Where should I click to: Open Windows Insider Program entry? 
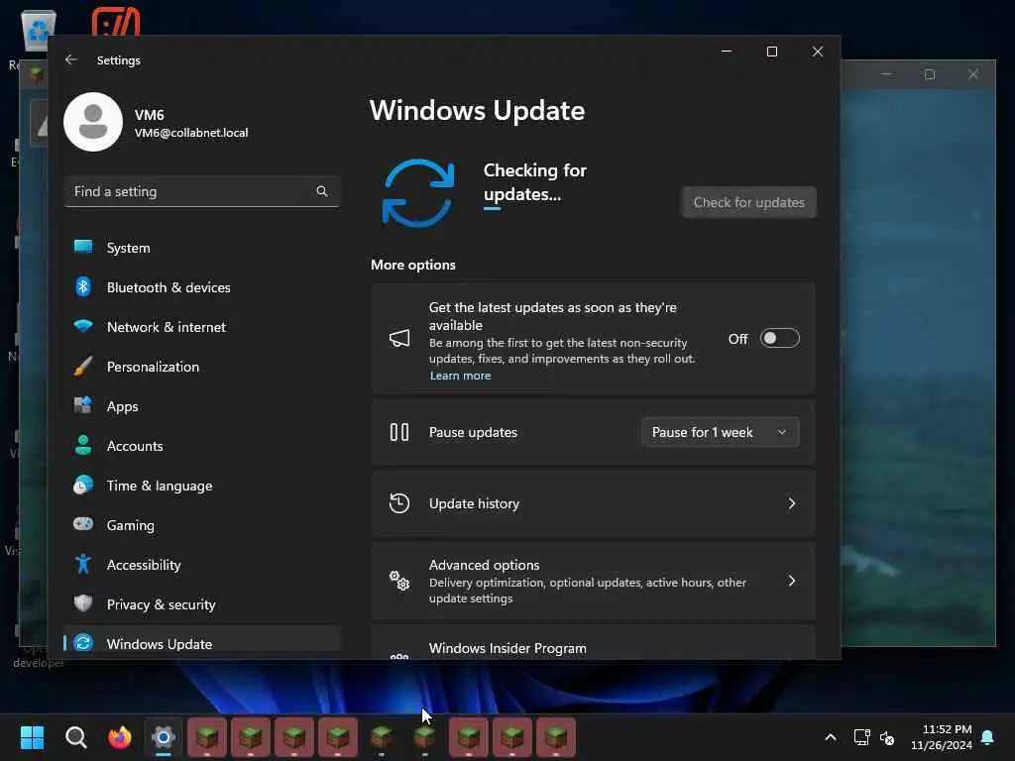click(593, 642)
